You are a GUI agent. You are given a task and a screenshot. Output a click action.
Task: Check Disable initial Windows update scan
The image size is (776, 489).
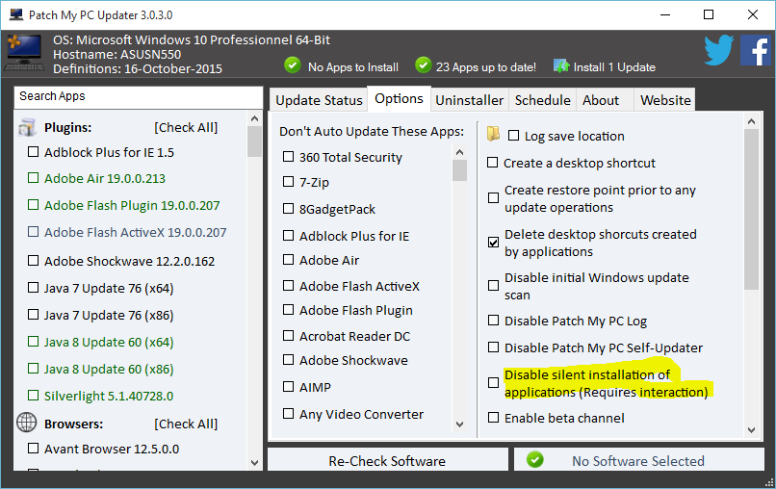[x=493, y=286]
